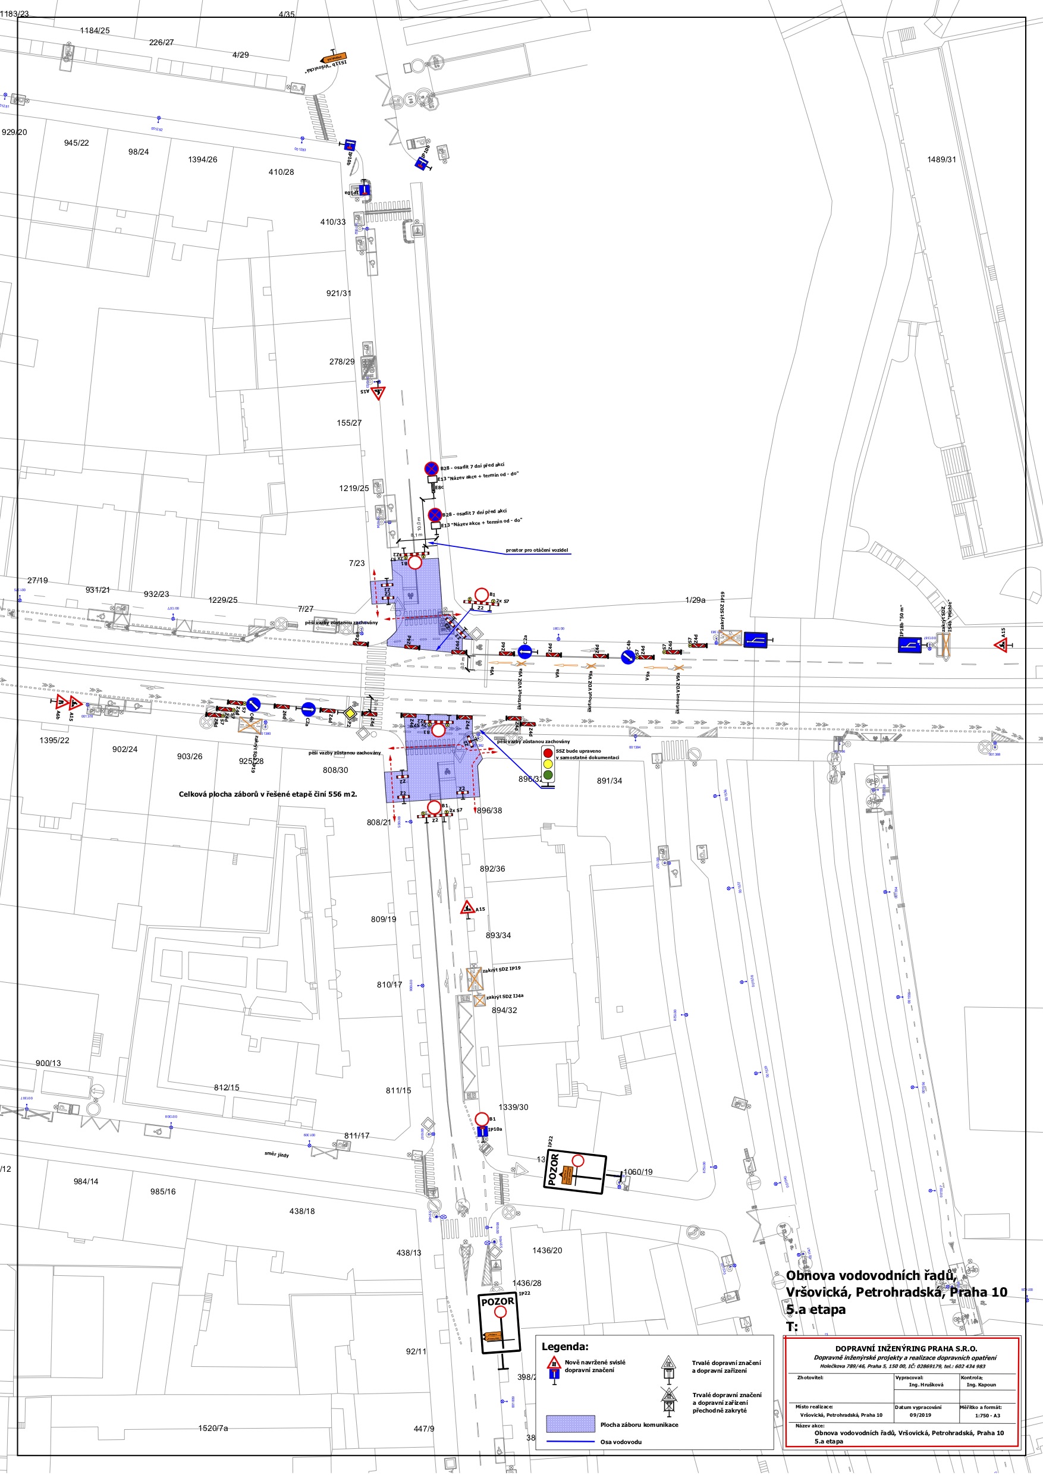1043x1475 pixels.
Task: Select the Celková plocha záborů 556 m2 note
Action: coord(268,794)
